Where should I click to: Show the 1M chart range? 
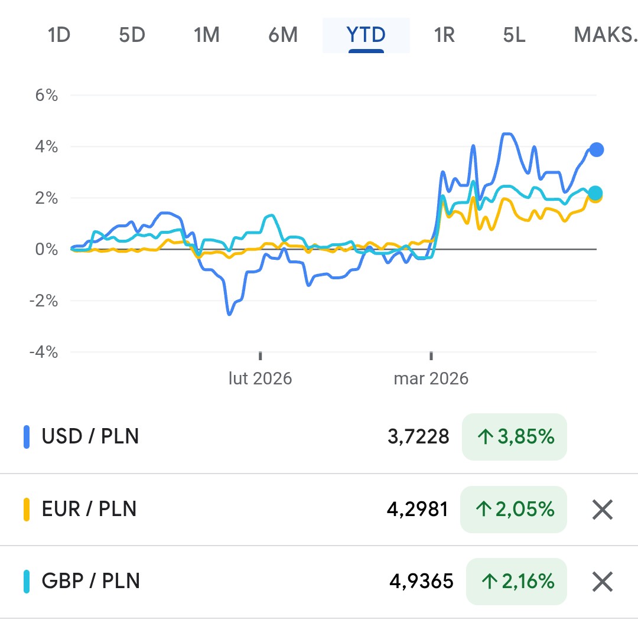pyautogui.click(x=207, y=35)
